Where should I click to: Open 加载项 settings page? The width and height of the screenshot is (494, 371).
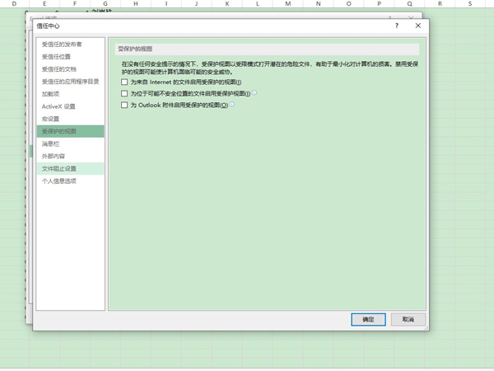tap(70, 94)
